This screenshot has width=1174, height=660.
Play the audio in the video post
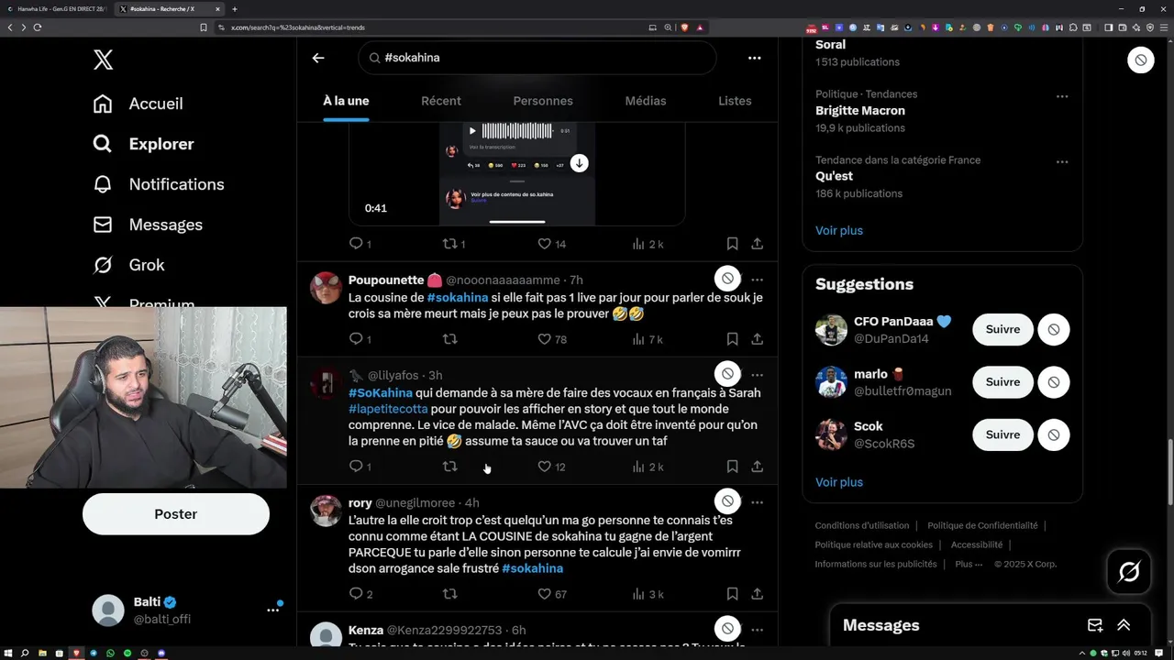(472, 131)
